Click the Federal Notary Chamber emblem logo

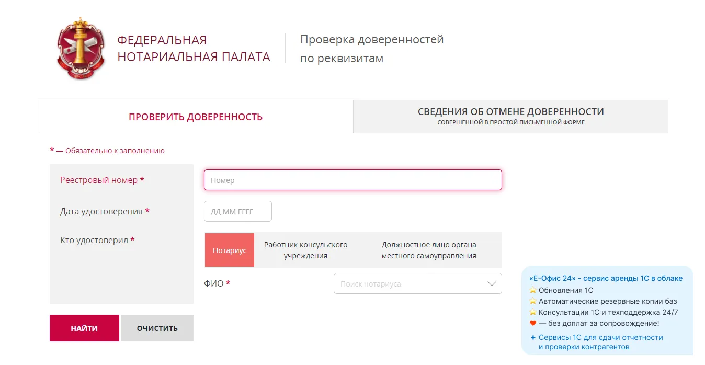click(81, 48)
